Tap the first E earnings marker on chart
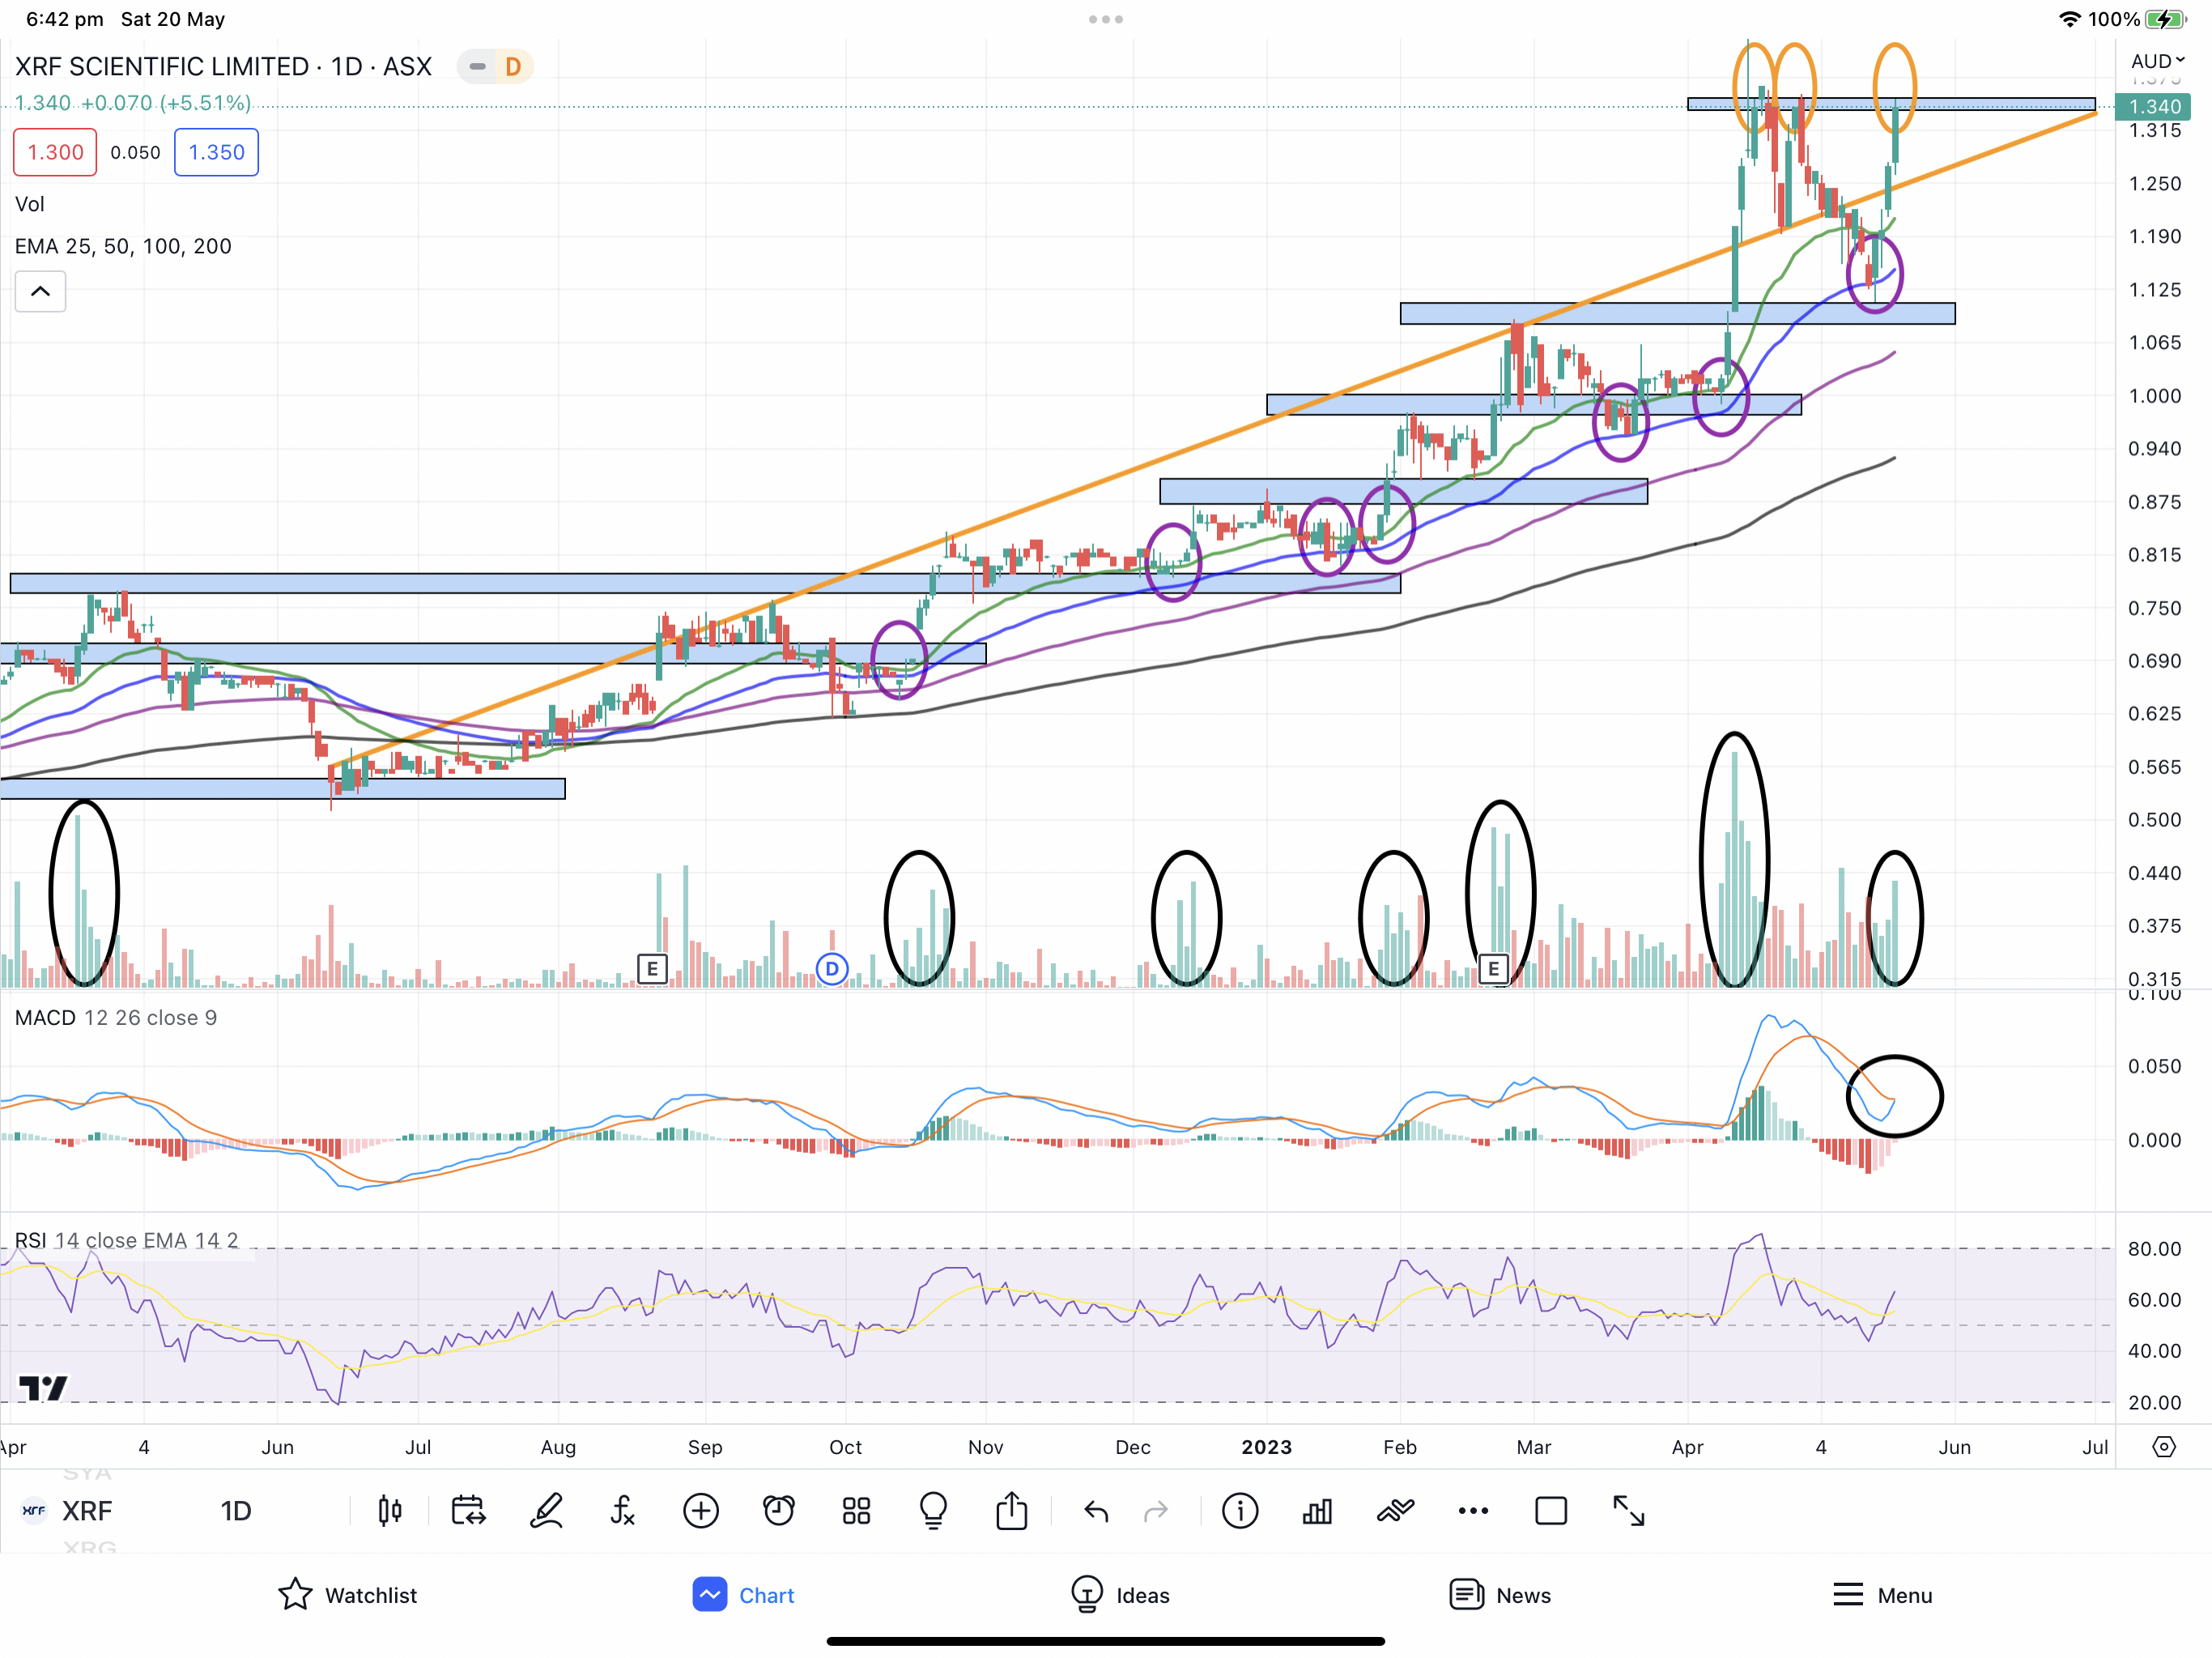Viewport: 2212px width, 1658px height. coord(652,968)
